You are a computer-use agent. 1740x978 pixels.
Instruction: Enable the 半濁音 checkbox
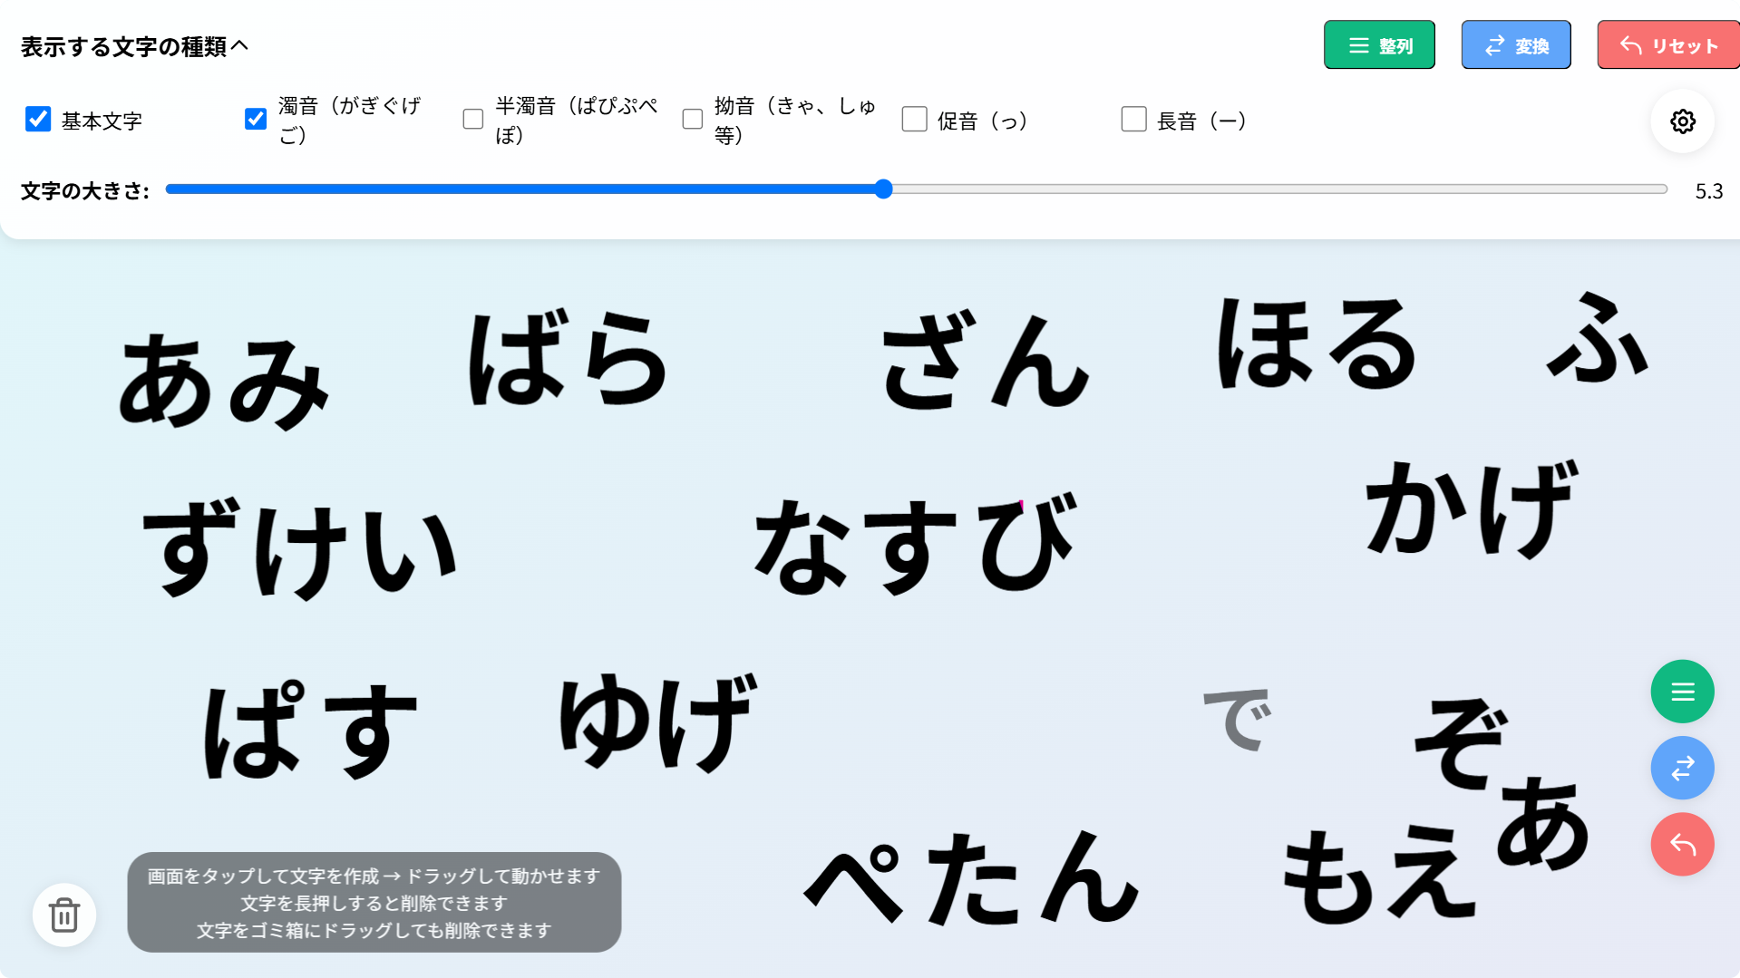click(x=473, y=119)
